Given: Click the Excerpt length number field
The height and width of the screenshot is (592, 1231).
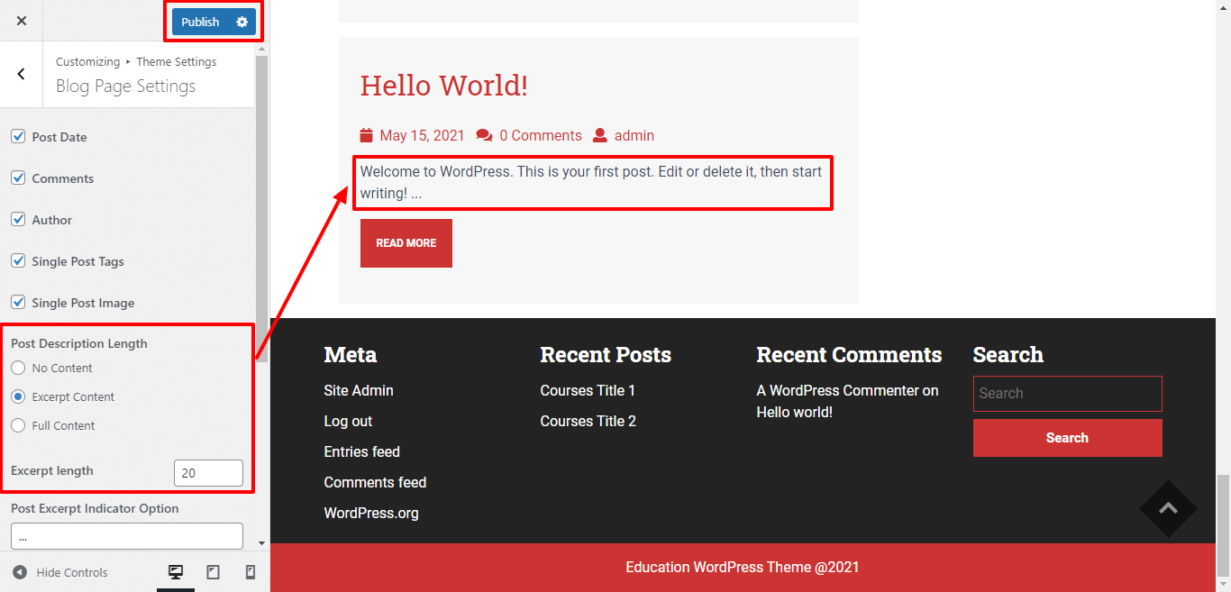Looking at the screenshot, I should (208, 473).
